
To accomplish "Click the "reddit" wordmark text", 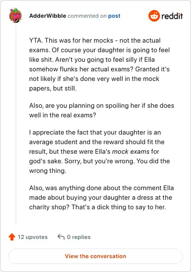I will click(x=172, y=16).
